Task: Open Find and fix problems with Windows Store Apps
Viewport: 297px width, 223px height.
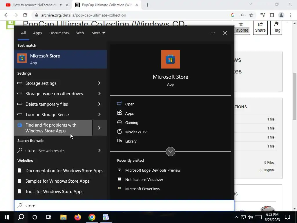Action: click(x=53, y=128)
